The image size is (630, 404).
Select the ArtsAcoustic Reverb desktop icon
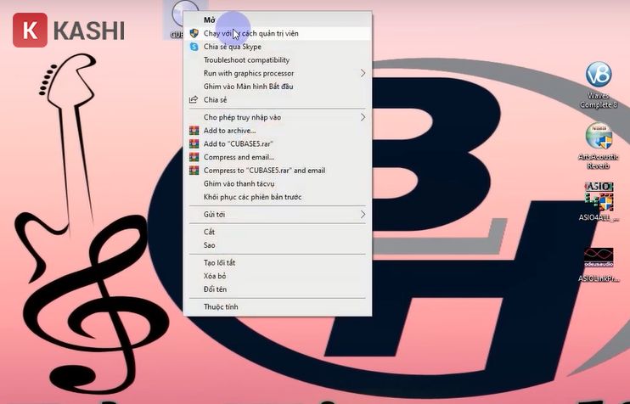[x=599, y=137]
